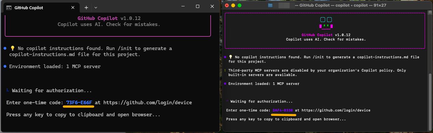433x133 pixels.
Task: Click the one-time code DAF4-8338
Action: (283, 110)
